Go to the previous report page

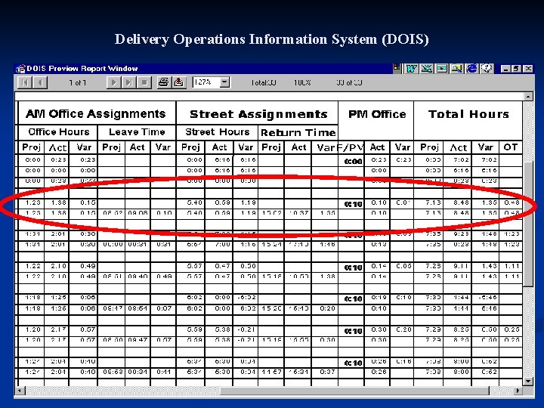tap(40, 82)
